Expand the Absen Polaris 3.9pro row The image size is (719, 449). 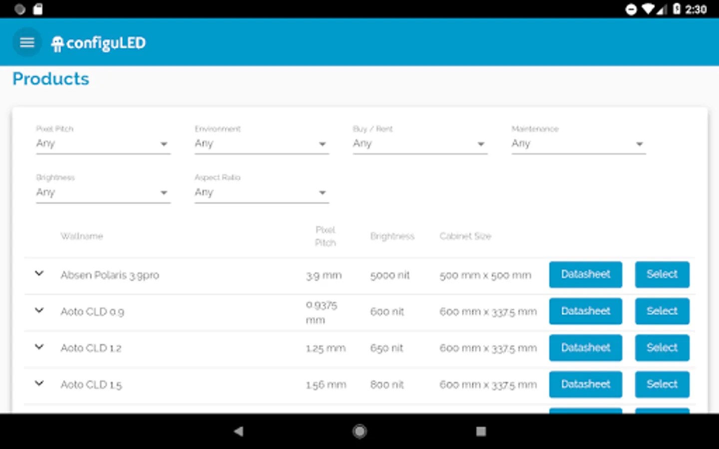click(x=39, y=273)
